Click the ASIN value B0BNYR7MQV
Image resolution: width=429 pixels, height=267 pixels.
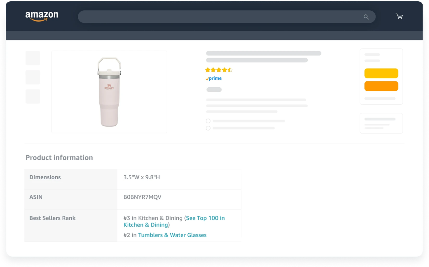coord(142,197)
